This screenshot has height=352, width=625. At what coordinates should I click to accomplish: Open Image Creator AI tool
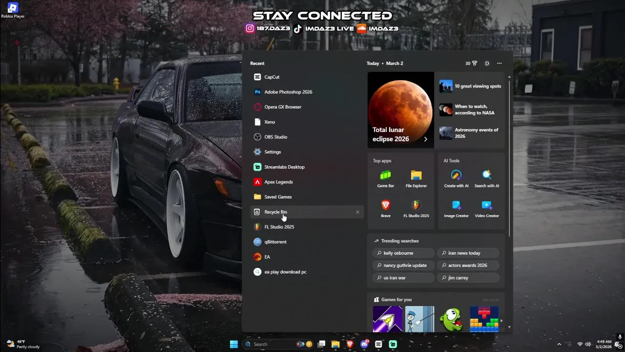coord(456,209)
